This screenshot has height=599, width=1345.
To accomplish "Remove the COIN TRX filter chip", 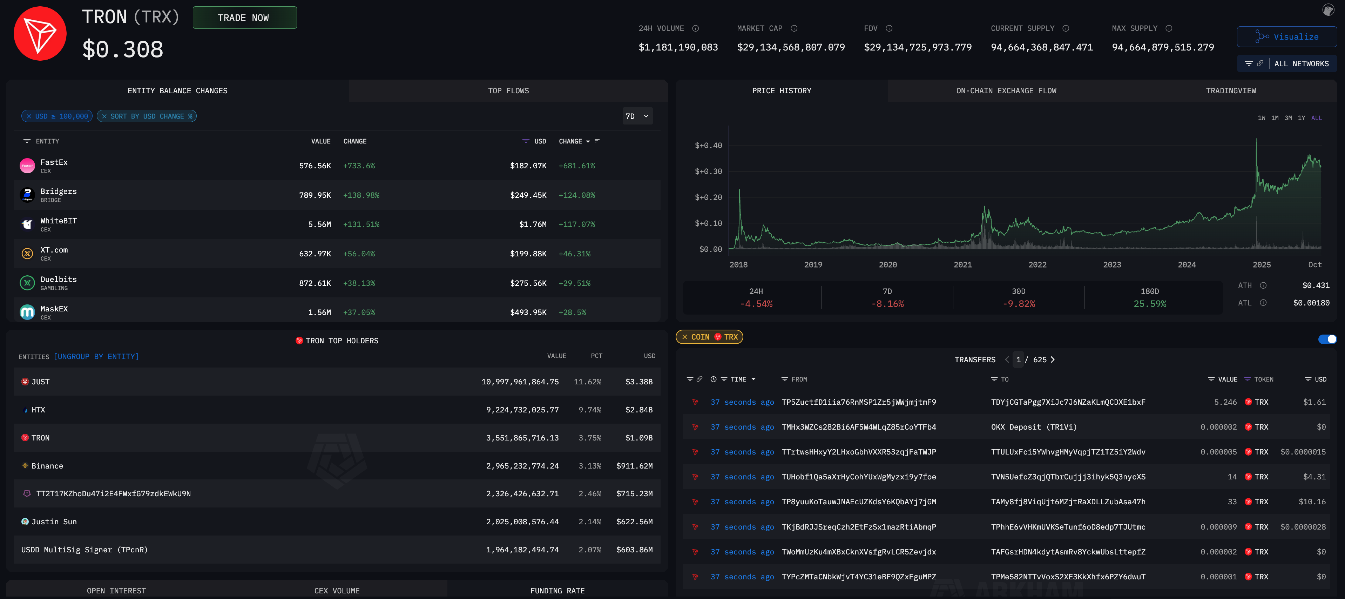I will coord(684,337).
